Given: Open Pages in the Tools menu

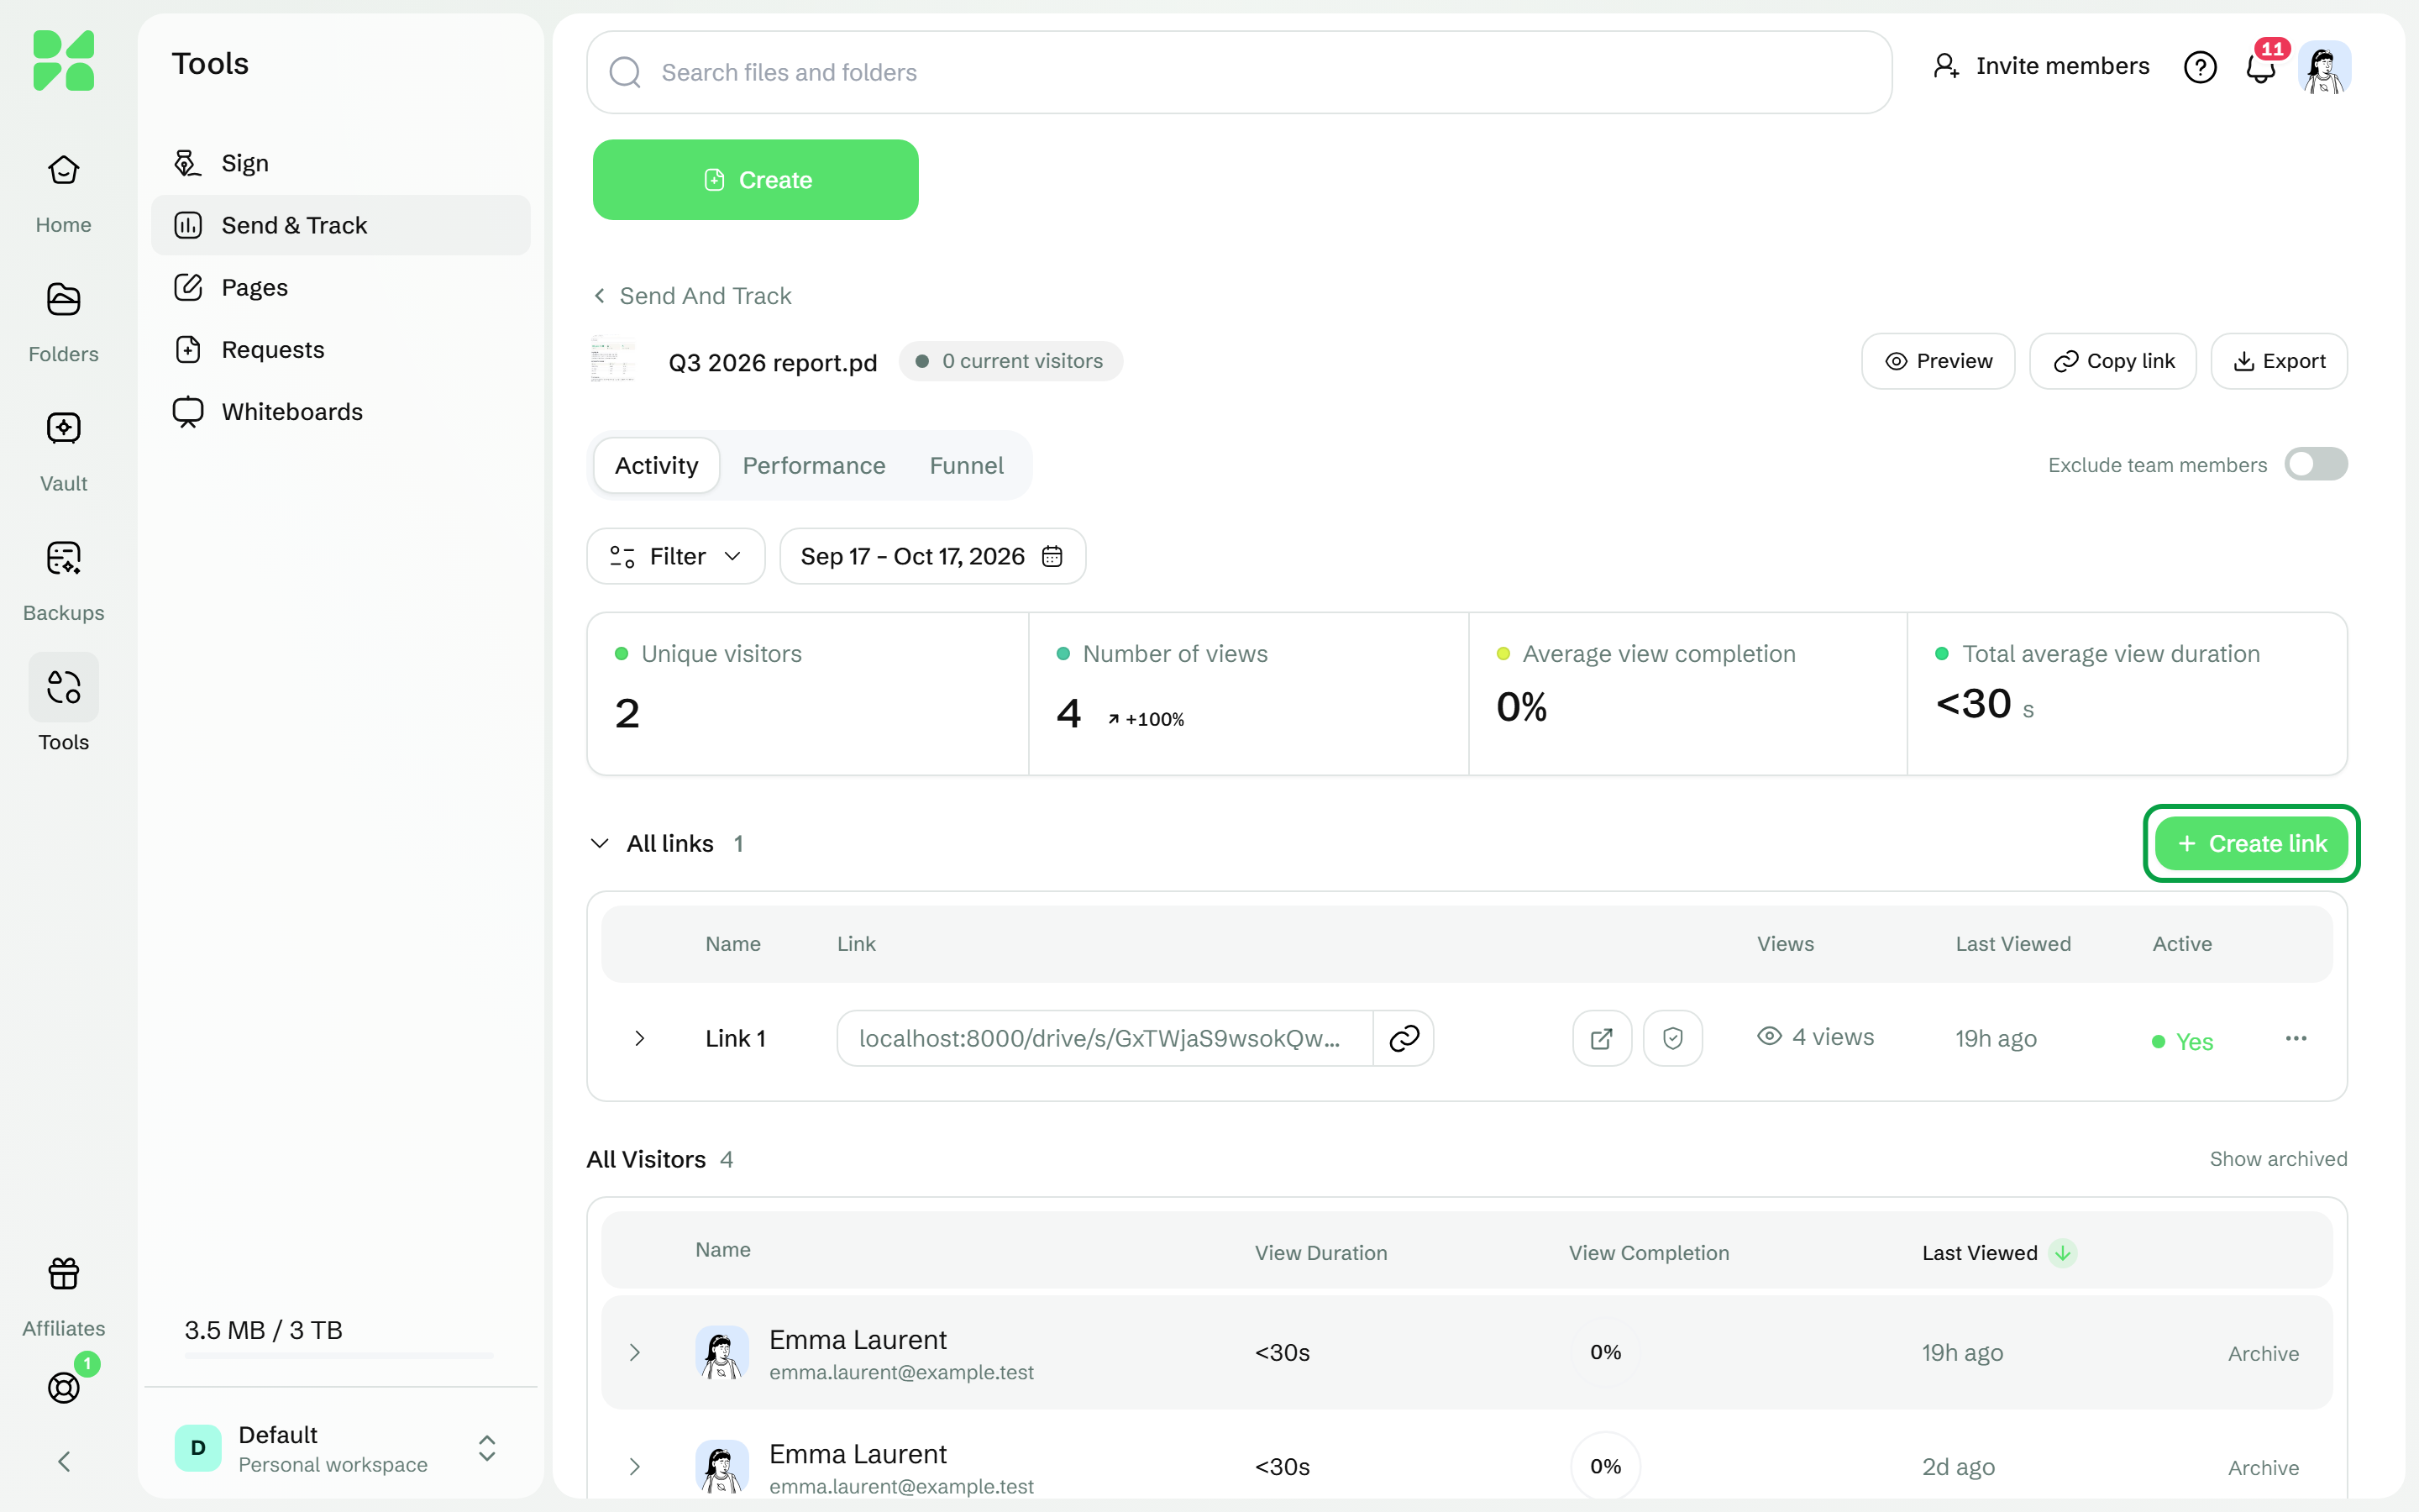Looking at the screenshot, I should (x=340, y=287).
